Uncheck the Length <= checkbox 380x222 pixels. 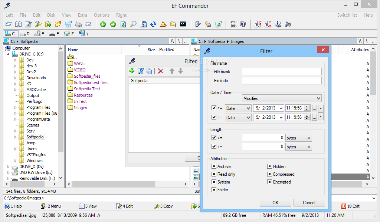pyautogui.click(x=214, y=147)
